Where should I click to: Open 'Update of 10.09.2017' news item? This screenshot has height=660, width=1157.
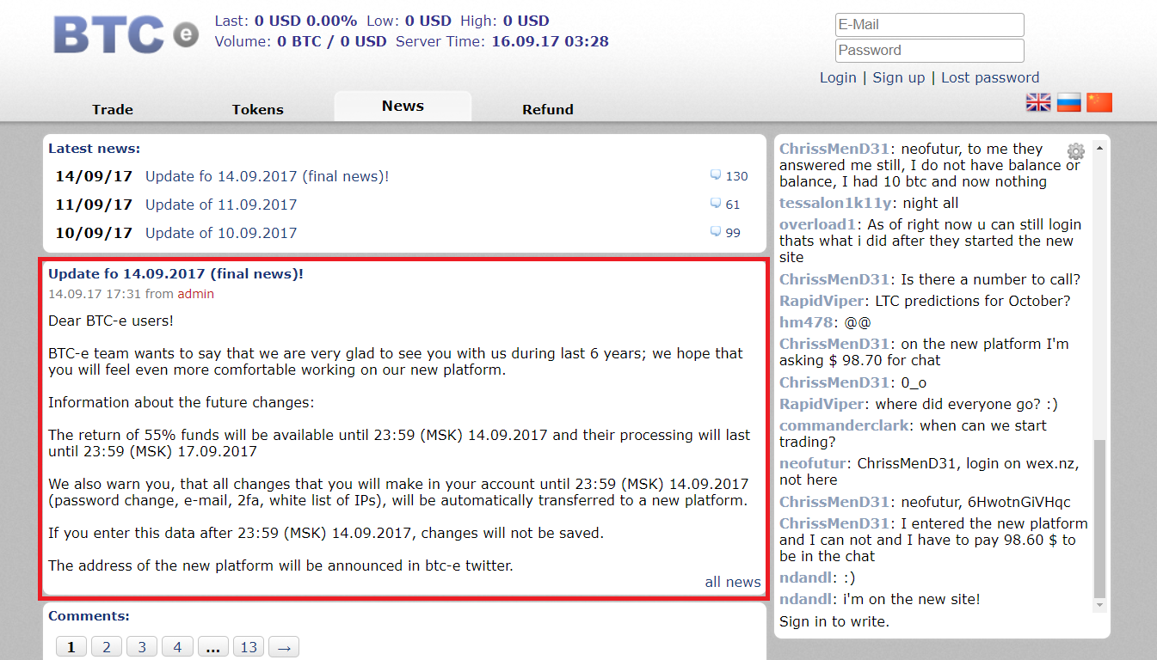(x=221, y=233)
